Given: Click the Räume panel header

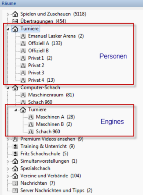Looking at the screenshot, I should pyautogui.click(x=71, y=3).
